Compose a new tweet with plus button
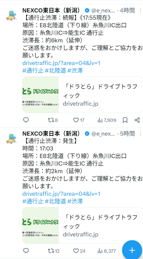Screen dimensions: 143x259 (x=132, y=250)
